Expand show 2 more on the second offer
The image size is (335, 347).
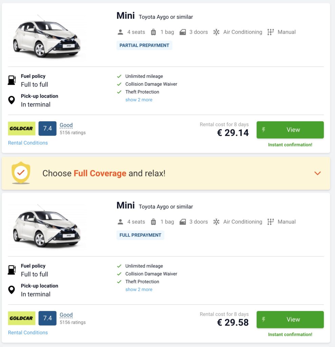[x=139, y=289]
